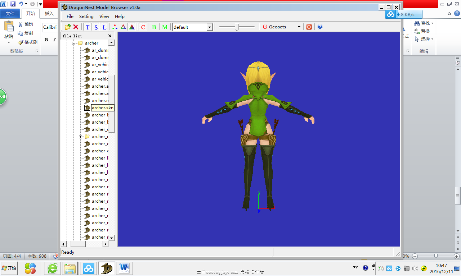The height and width of the screenshot is (276, 461).
Task: Toggle Bold in the Word ribbon
Action: click(46, 40)
